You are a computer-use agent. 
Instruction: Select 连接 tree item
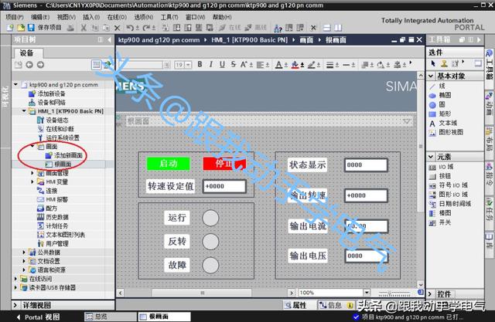47,191
